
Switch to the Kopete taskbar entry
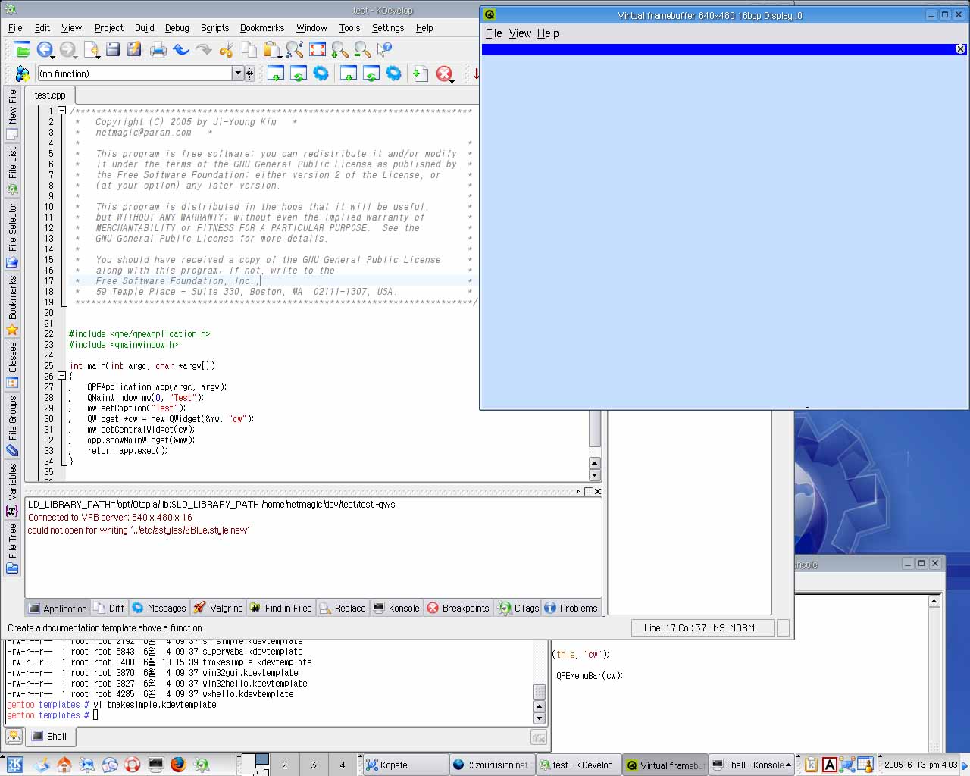pos(405,765)
